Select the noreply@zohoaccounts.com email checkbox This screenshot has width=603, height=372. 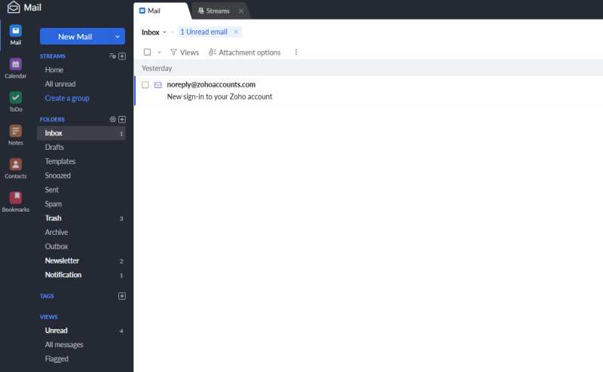pos(145,84)
